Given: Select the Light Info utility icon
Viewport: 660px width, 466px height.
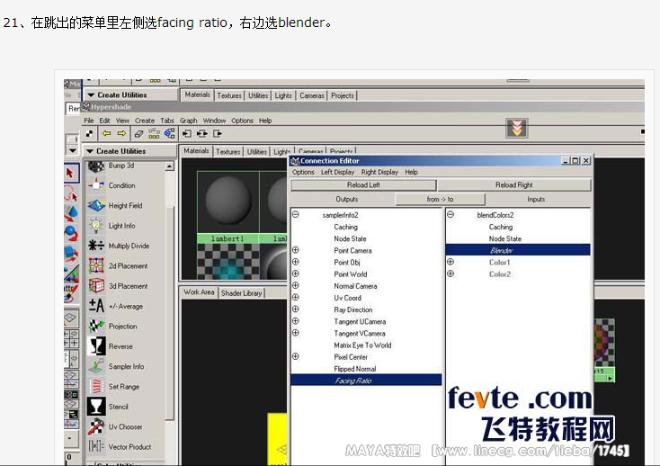Looking at the screenshot, I should coord(96,226).
